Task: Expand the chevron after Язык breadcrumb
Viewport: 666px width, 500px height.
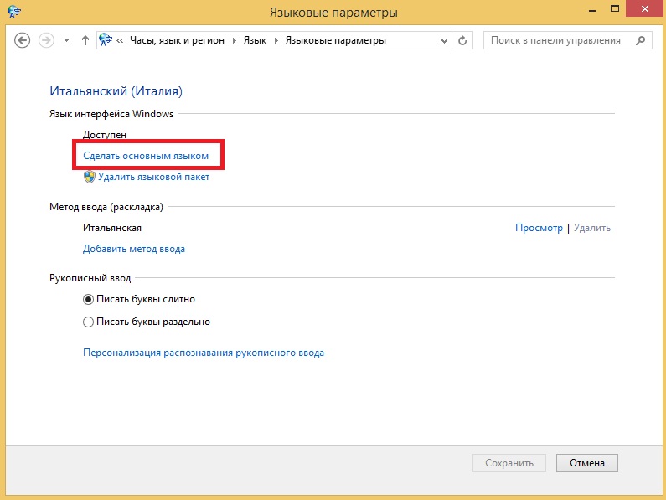Action: click(x=276, y=40)
